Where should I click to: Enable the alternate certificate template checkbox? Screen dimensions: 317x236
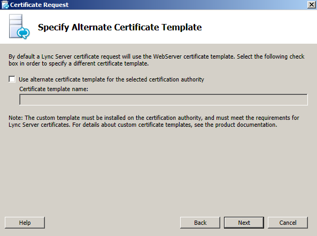tap(12, 79)
